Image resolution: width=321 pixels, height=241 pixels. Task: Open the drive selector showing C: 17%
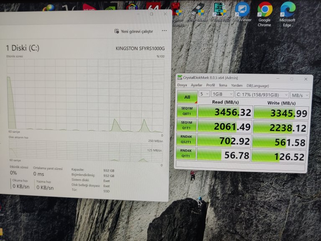click(262, 95)
